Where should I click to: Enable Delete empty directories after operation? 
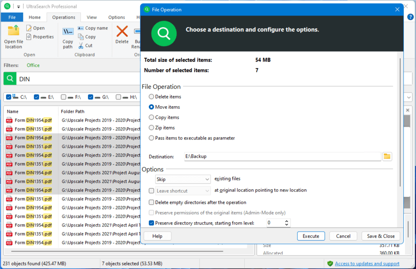152,203
